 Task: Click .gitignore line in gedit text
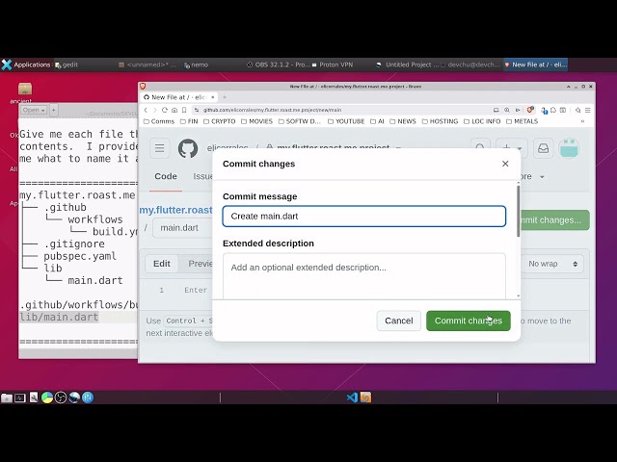point(74,244)
